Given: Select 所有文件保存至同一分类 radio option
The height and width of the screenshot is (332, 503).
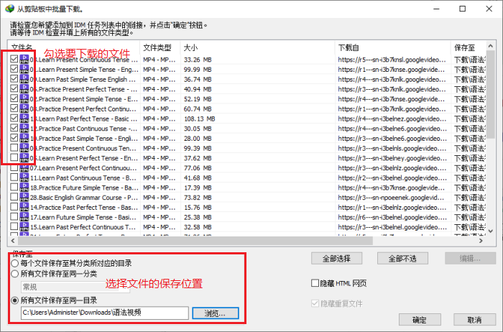Looking at the screenshot, I should click(x=15, y=274).
